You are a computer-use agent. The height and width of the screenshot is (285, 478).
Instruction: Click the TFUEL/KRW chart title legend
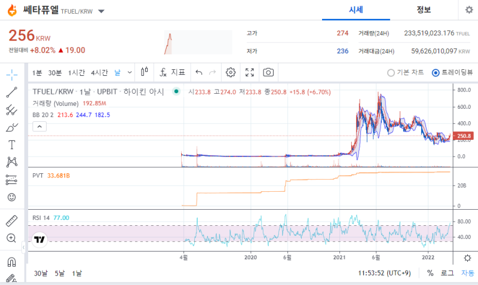pyautogui.click(x=98, y=92)
